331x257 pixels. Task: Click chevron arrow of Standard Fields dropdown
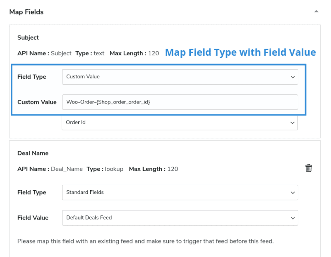point(293,193)
